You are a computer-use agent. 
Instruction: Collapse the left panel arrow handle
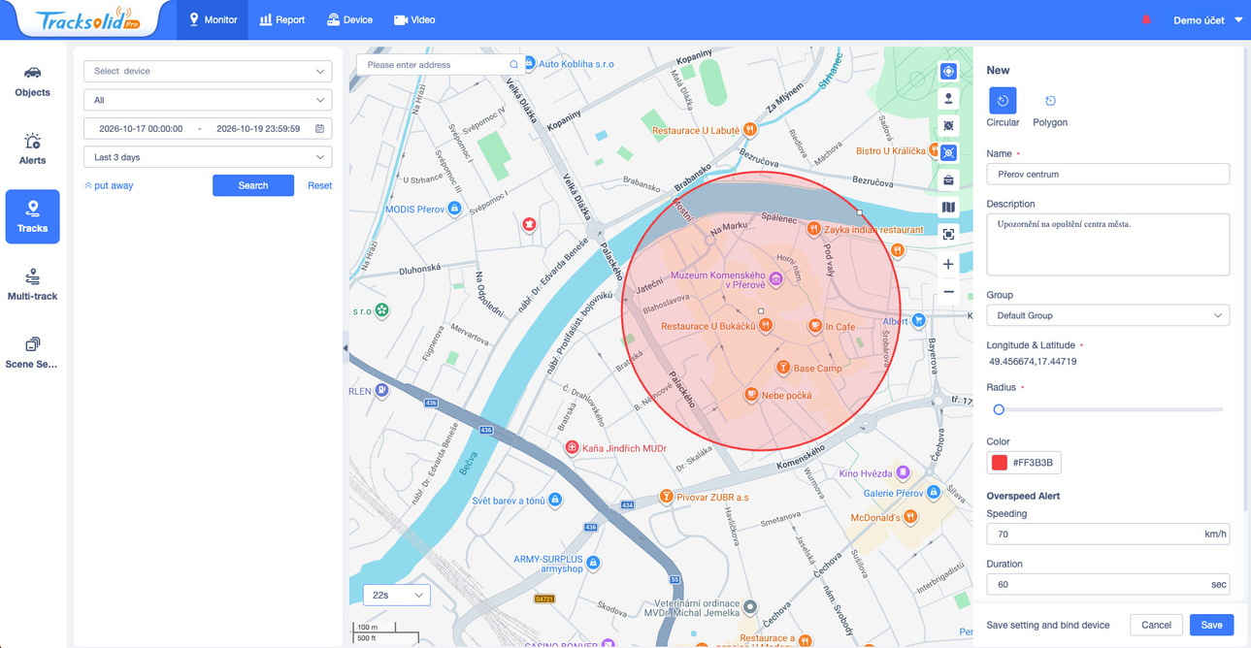click(x=346, y=348)
